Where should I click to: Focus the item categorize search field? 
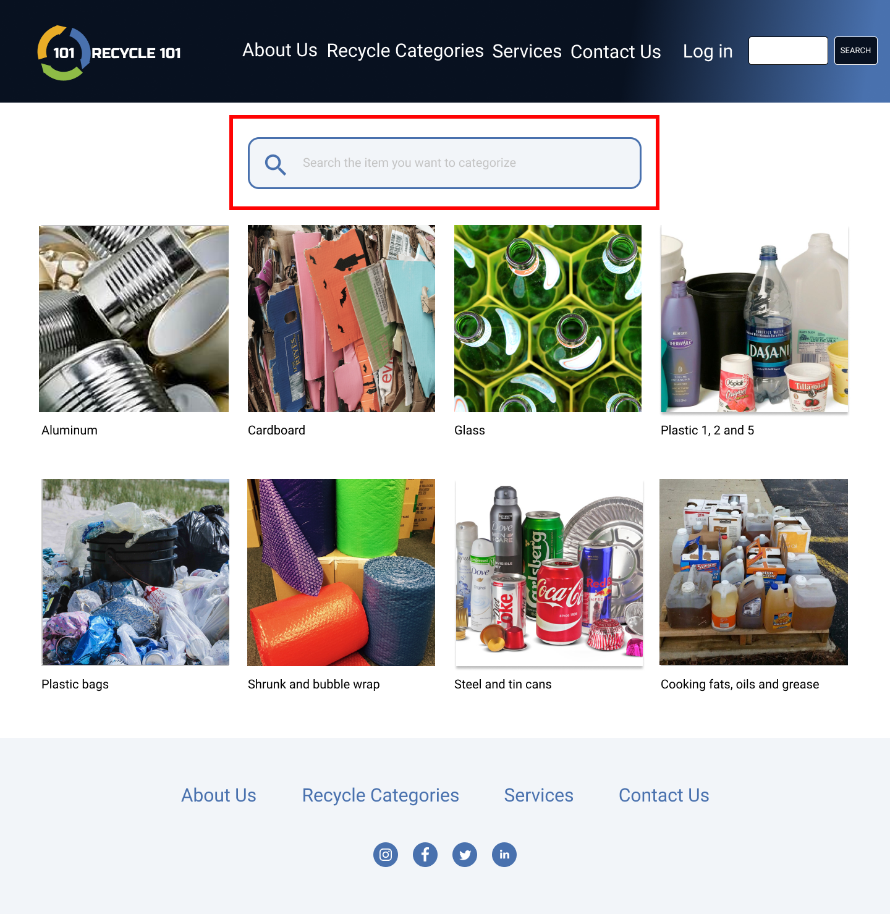(x=444, y=163)
